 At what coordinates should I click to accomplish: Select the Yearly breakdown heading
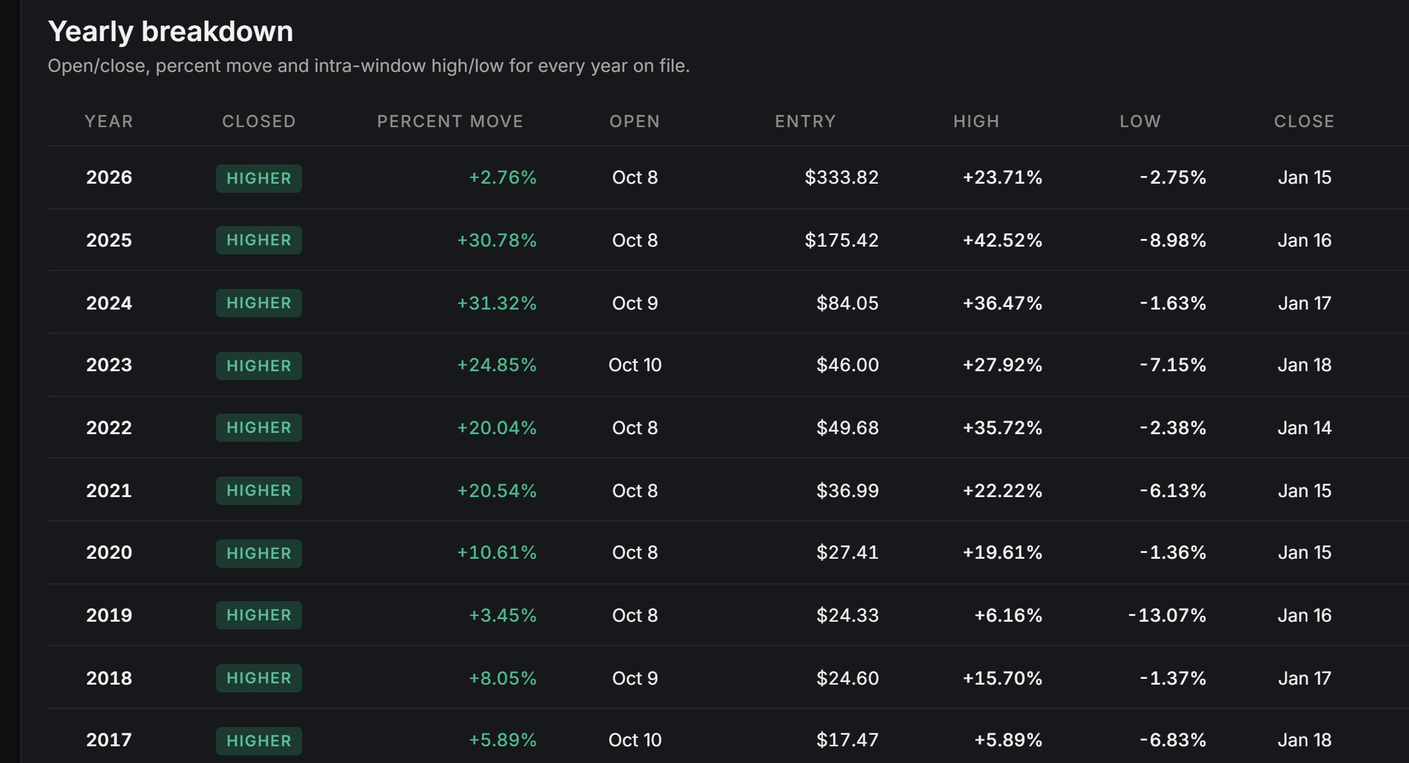click(x=170, y=31)
